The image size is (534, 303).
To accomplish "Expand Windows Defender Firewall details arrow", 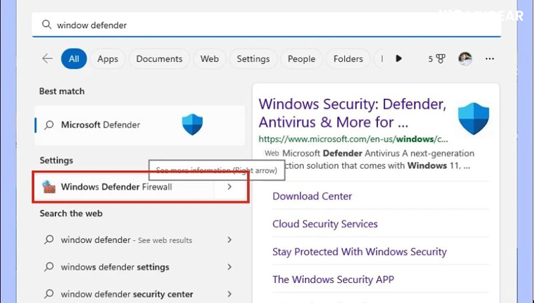I will pyautogui.click(x=230, y=187).
